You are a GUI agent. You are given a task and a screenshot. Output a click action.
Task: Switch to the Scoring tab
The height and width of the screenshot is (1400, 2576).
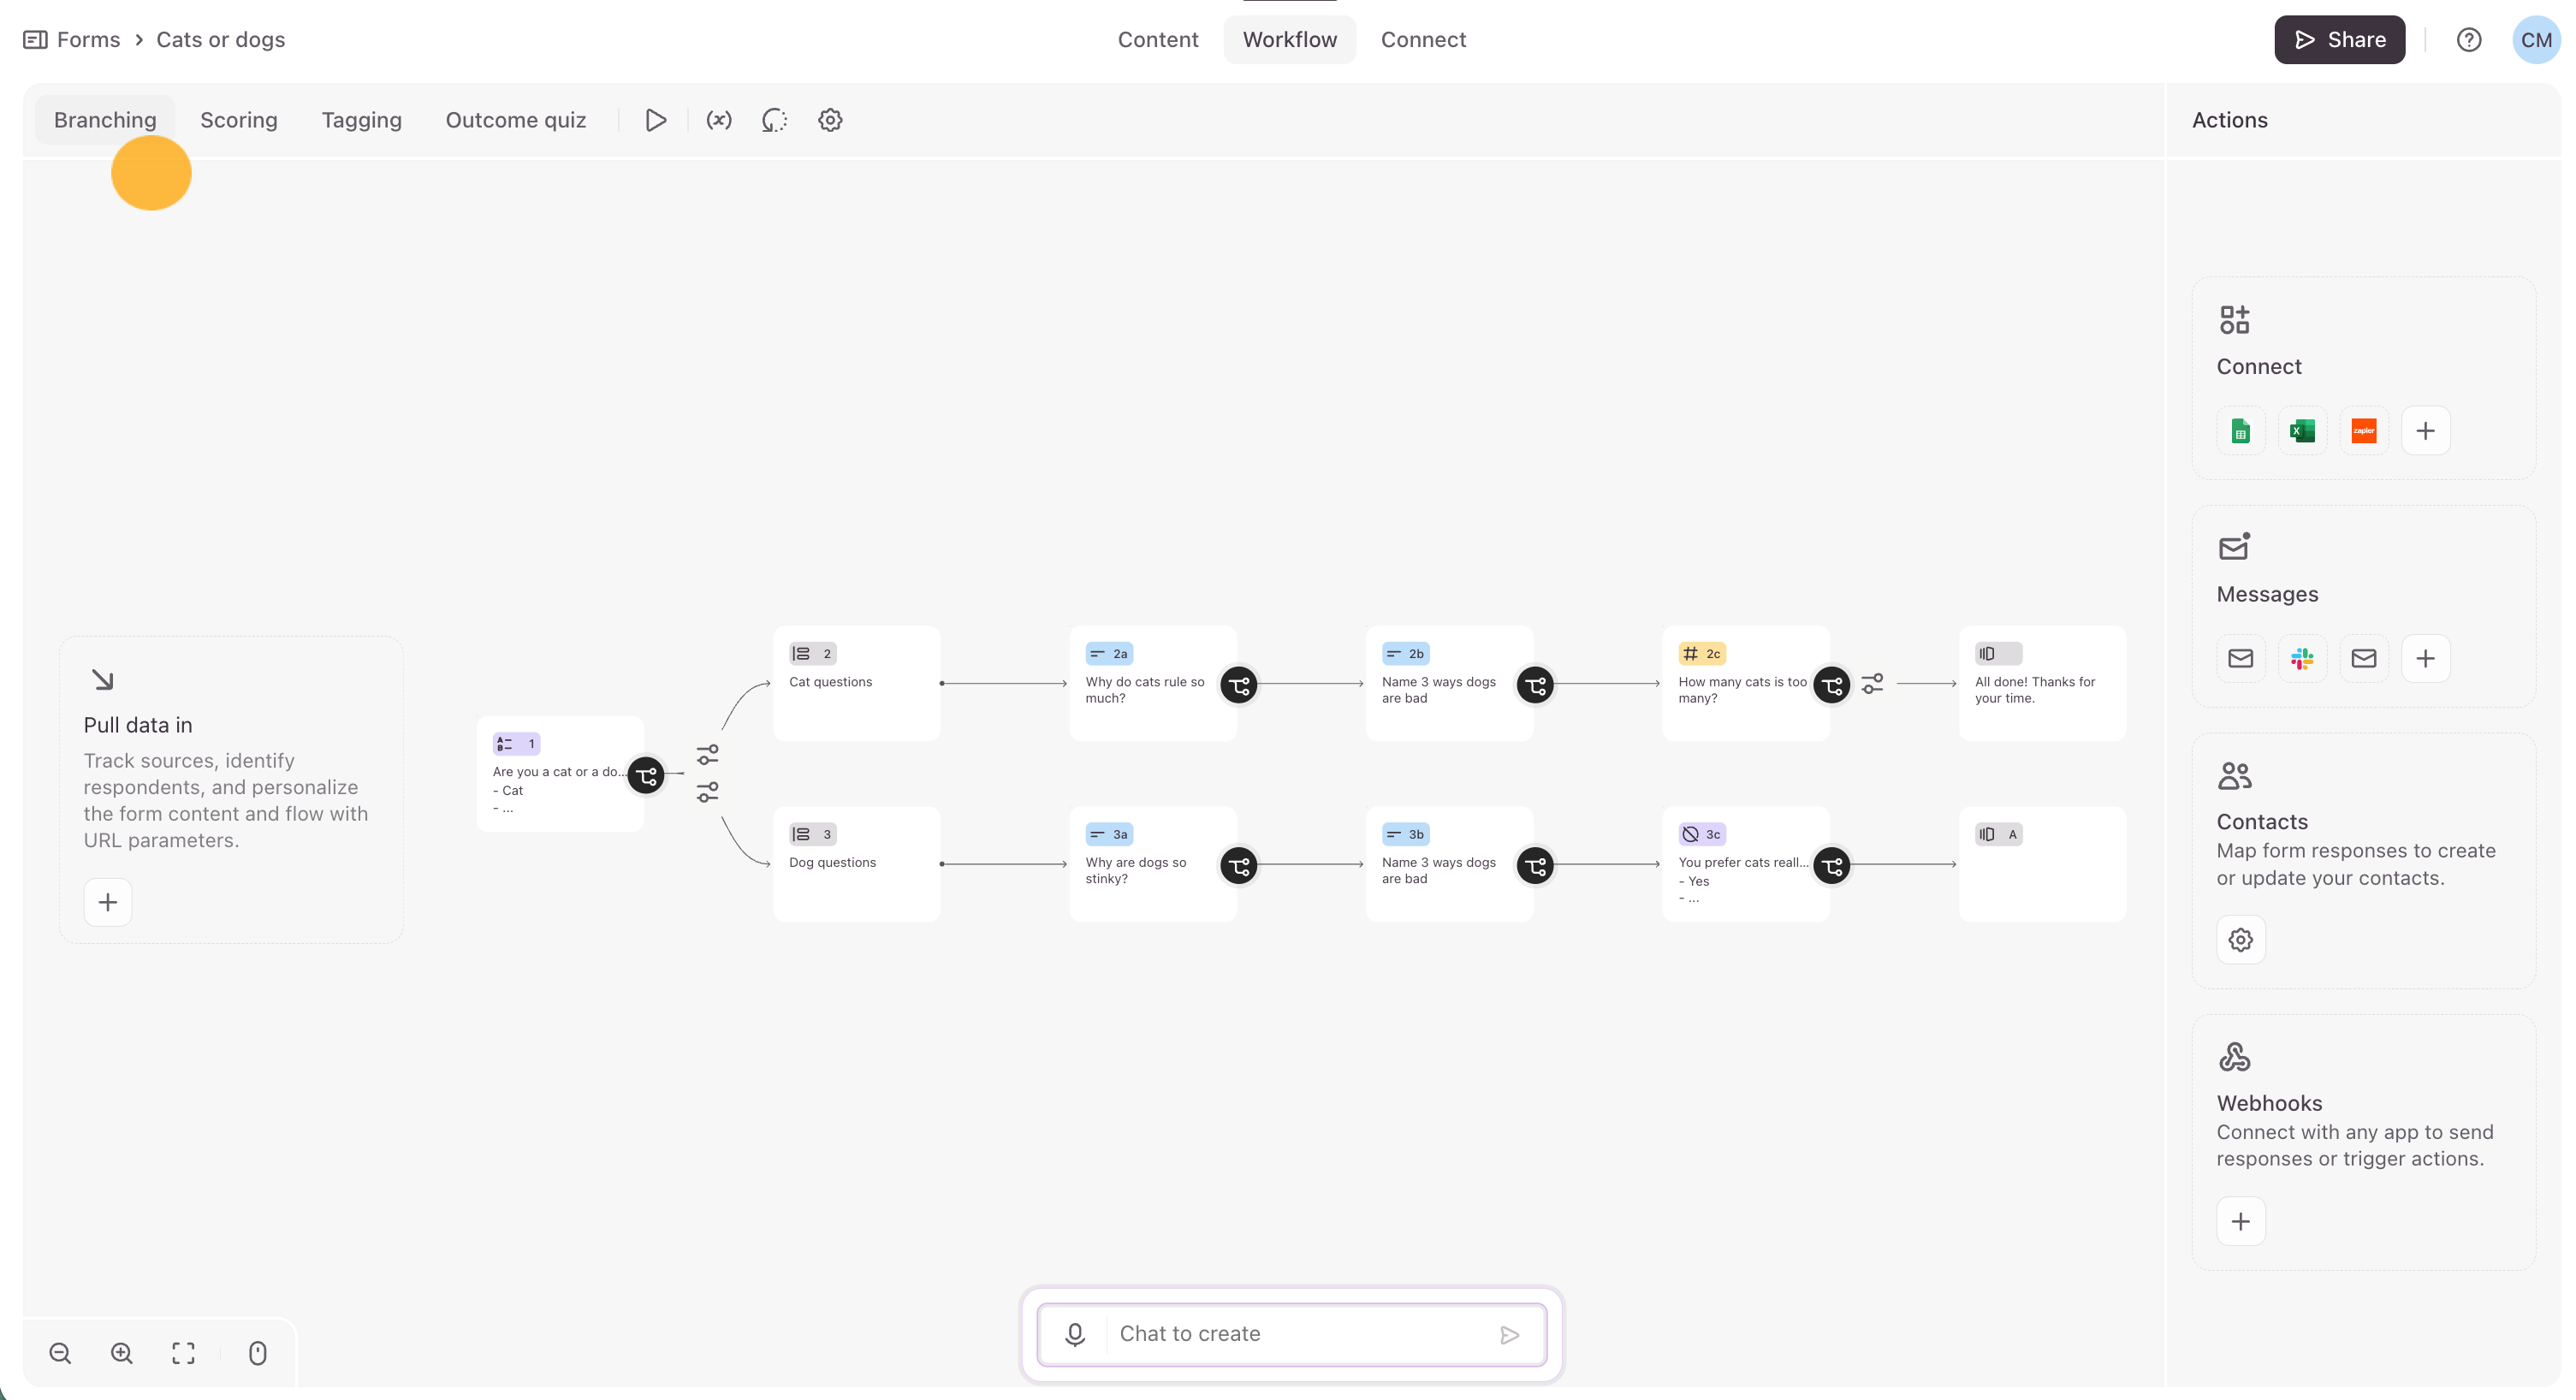(238, 120)
